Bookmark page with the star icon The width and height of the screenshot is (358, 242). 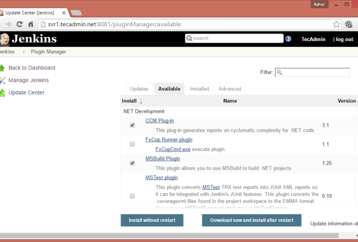pos(336,24)
